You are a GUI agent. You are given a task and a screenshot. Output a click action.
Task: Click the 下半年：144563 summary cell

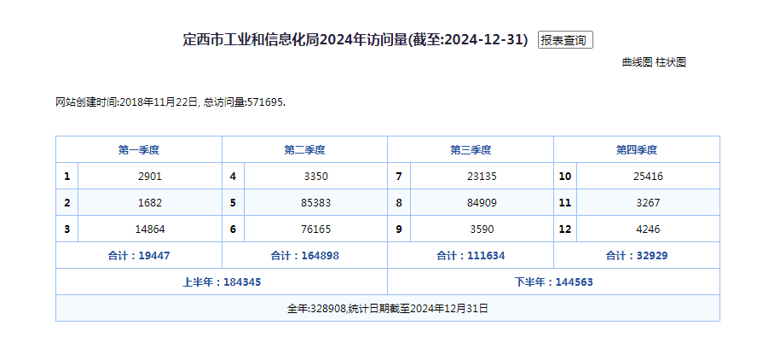tap(553, 282)
